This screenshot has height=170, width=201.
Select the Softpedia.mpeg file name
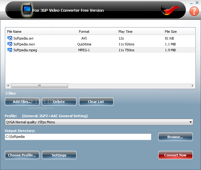point(25,50)
